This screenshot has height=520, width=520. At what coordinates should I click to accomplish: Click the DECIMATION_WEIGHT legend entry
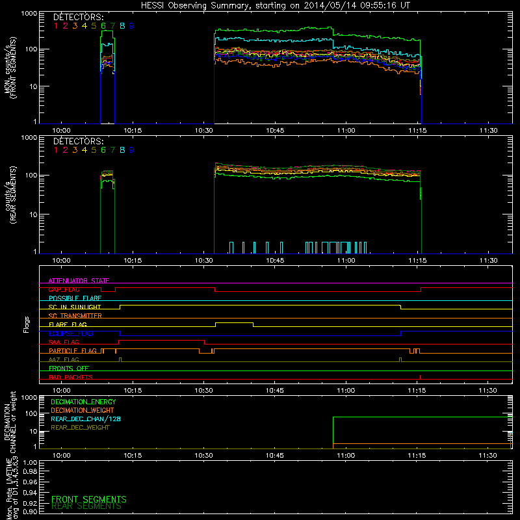click(83, 411)
